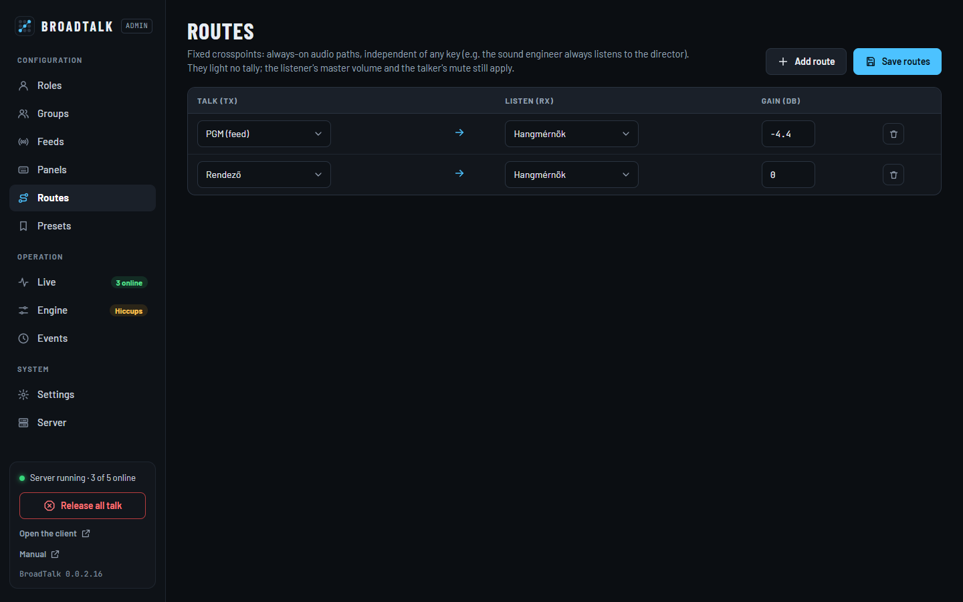This screenshot has width=963, height=602.
Task: Open Server via its server icon
Action: (23, 423)
